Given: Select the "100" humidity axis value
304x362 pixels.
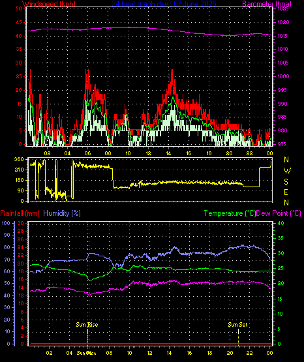Looking at the screenshot, I should [6, 223].
